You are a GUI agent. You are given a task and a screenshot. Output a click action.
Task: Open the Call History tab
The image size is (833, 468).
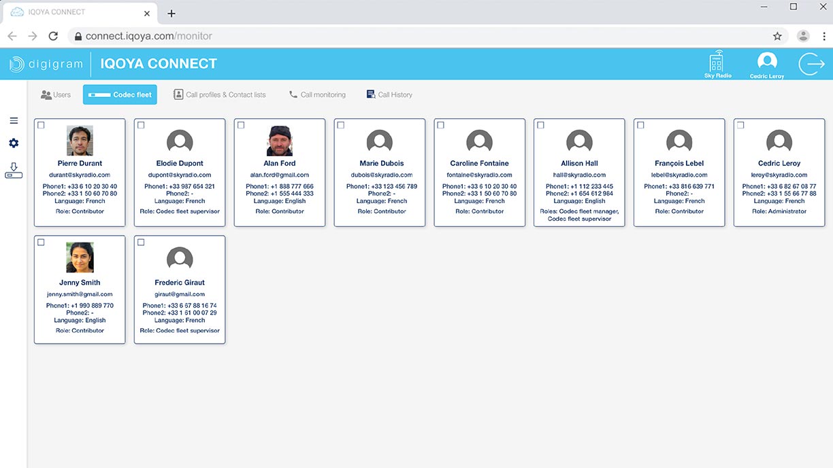click(389, 95)
